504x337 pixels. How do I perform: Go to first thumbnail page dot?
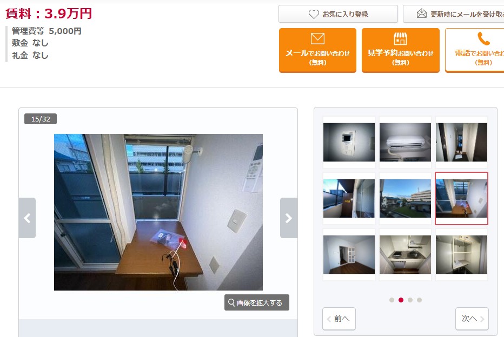pos(392,300)
